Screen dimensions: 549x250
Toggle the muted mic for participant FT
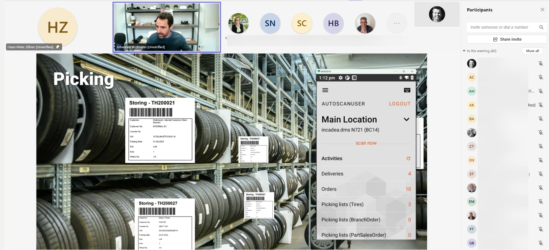[541, 229]
